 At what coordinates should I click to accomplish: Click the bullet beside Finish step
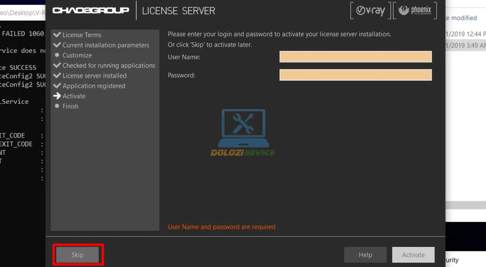[57, 106]
